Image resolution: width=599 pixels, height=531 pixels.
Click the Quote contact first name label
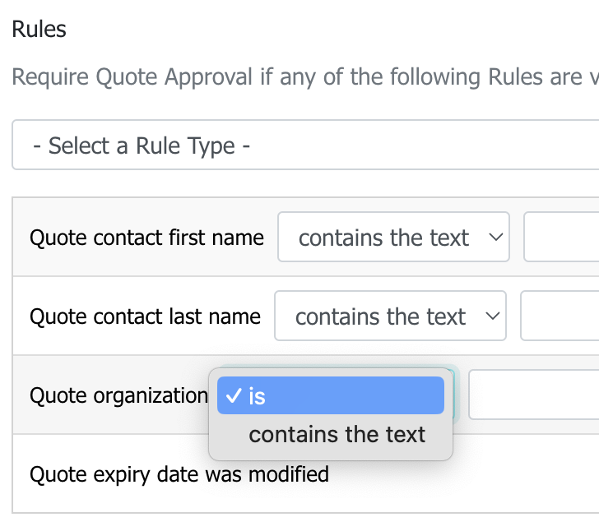(146, 238)
